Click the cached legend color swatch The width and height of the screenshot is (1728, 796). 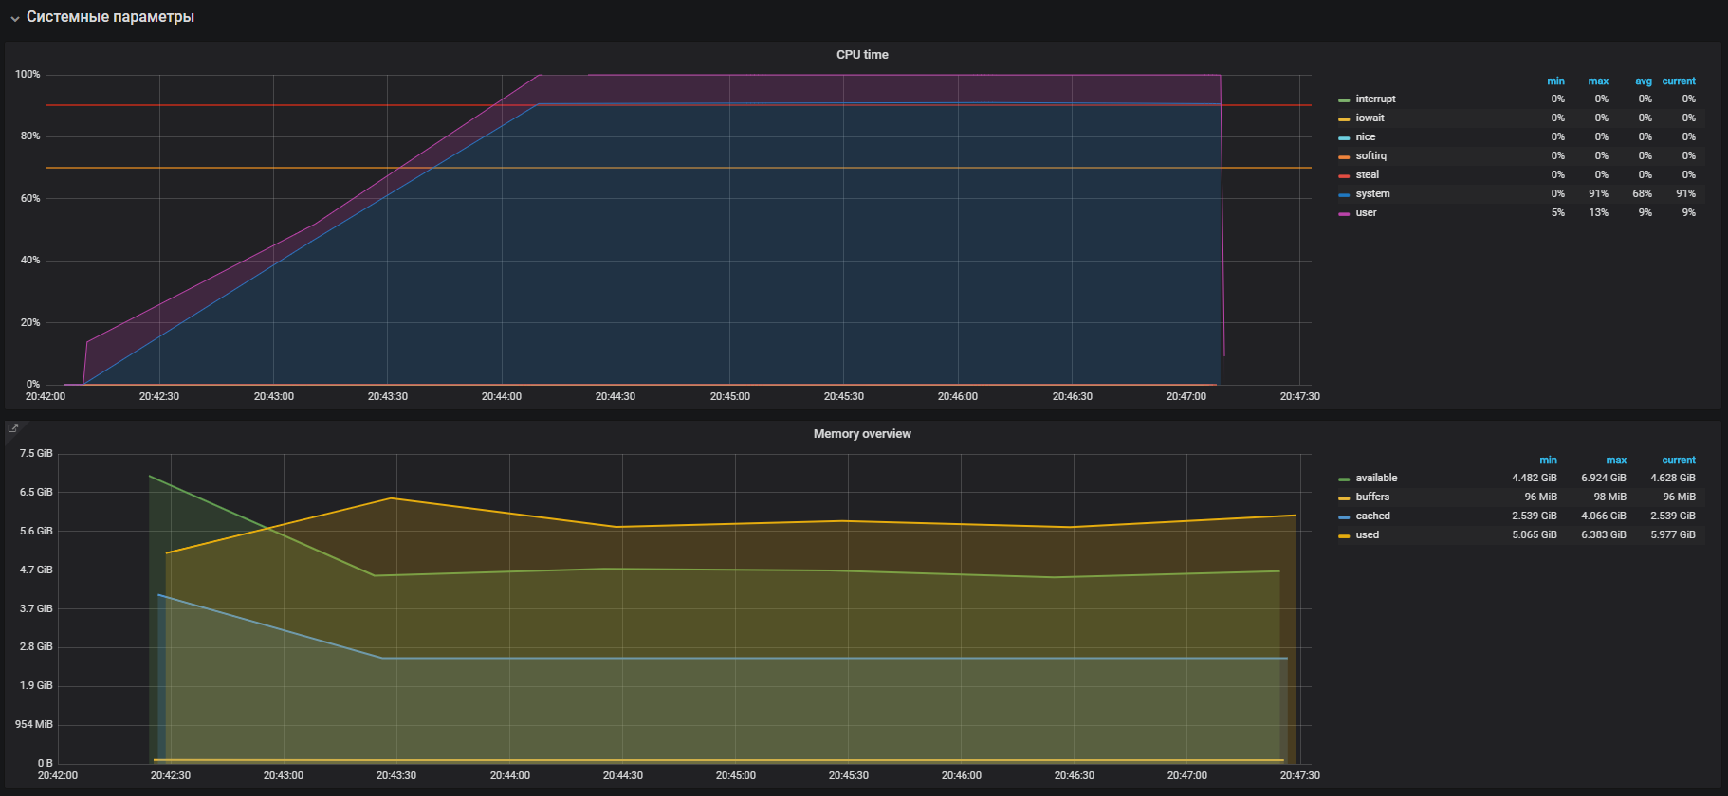pyautogui.click(x=1344, y=516)
